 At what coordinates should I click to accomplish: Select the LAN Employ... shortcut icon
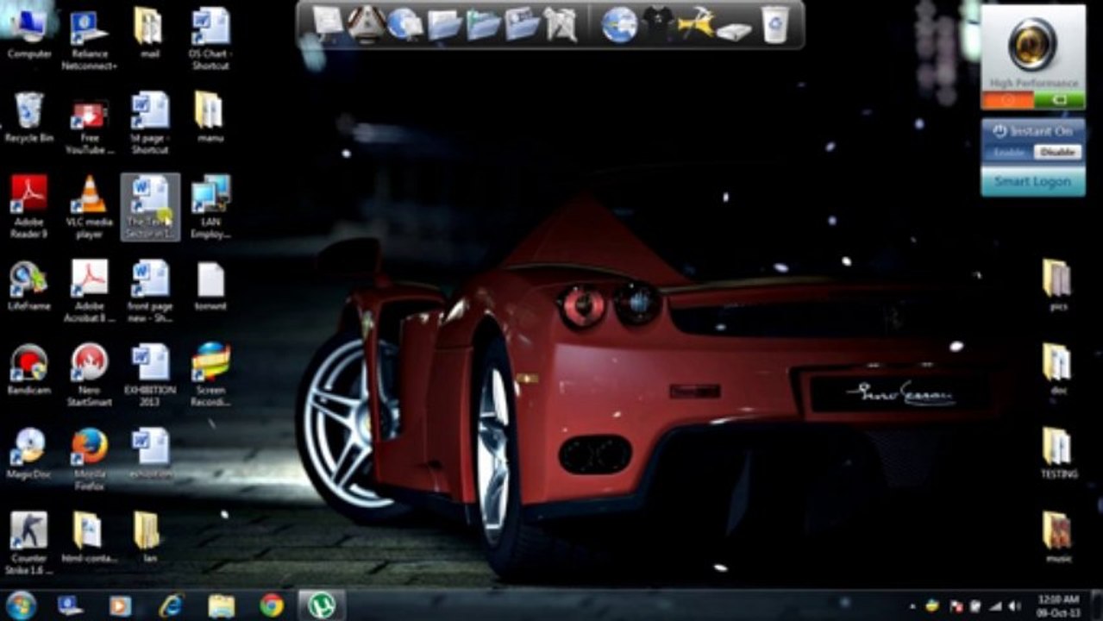coord(210,207)
